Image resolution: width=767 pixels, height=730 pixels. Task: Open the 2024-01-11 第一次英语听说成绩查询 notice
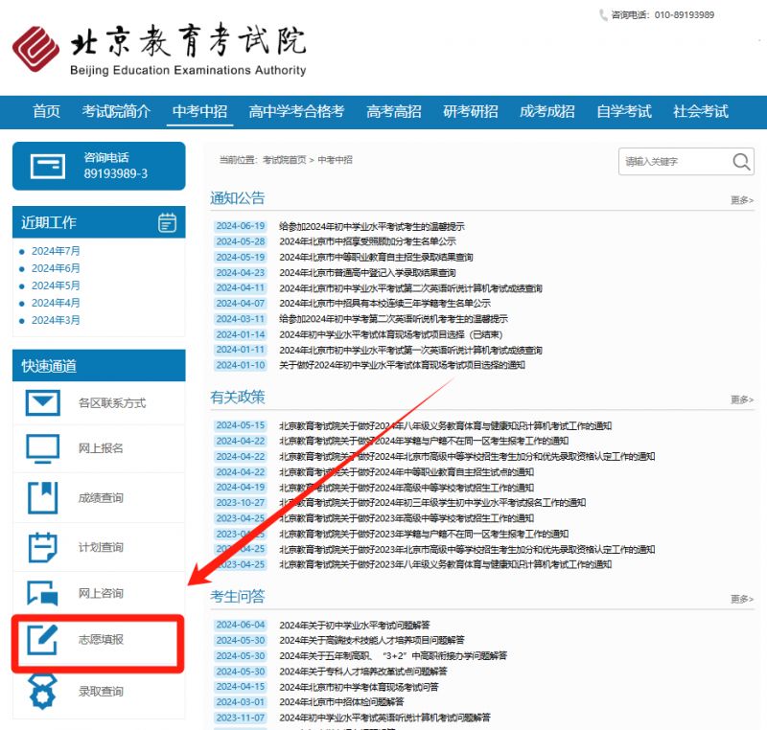pyautogui.click(x=411, y=351)
